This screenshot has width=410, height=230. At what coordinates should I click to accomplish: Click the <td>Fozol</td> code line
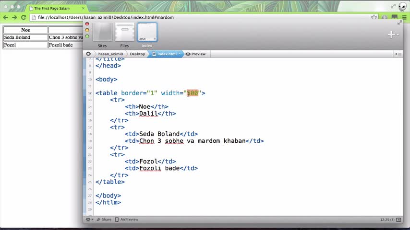click(x=150, y=161)
